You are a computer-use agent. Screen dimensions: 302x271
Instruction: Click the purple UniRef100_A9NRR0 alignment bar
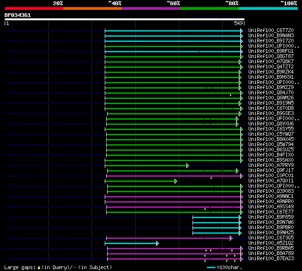coord(173,202)
